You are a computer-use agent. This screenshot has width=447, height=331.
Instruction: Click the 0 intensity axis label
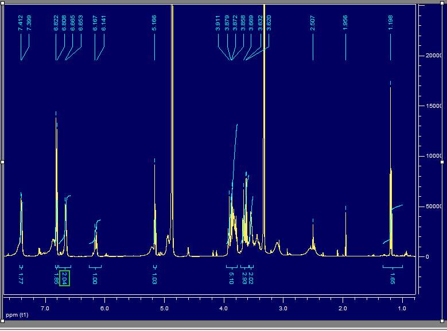click(x=427, y=256)
